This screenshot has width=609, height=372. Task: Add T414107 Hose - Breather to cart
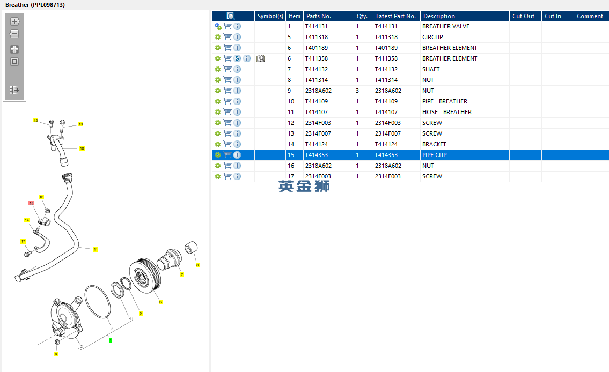point(228,112)
